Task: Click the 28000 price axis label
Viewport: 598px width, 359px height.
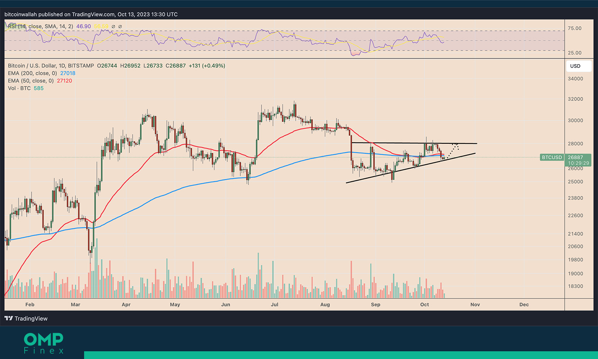Action: coord(575,143)
